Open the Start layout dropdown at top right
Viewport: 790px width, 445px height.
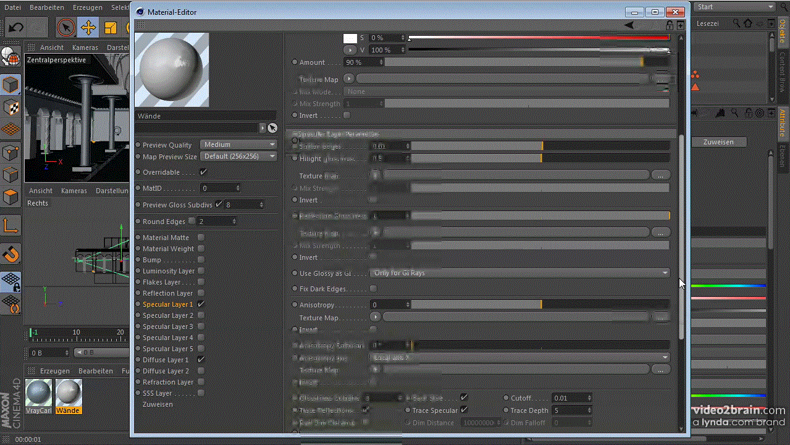pyautogui.click(x=734, y=7)
